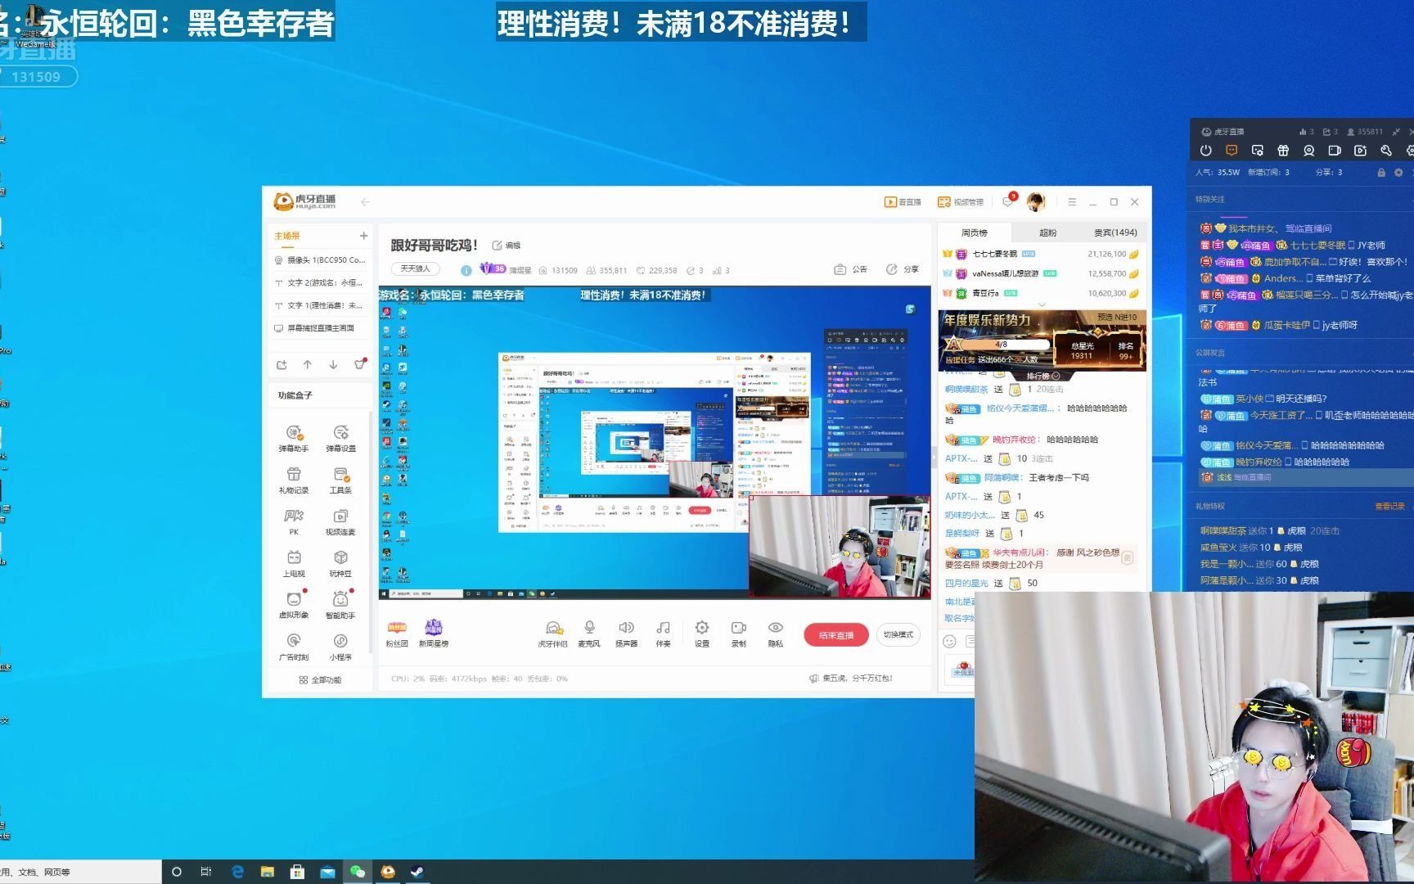Open WeChat from the taskbar

(x=358, y=872)
